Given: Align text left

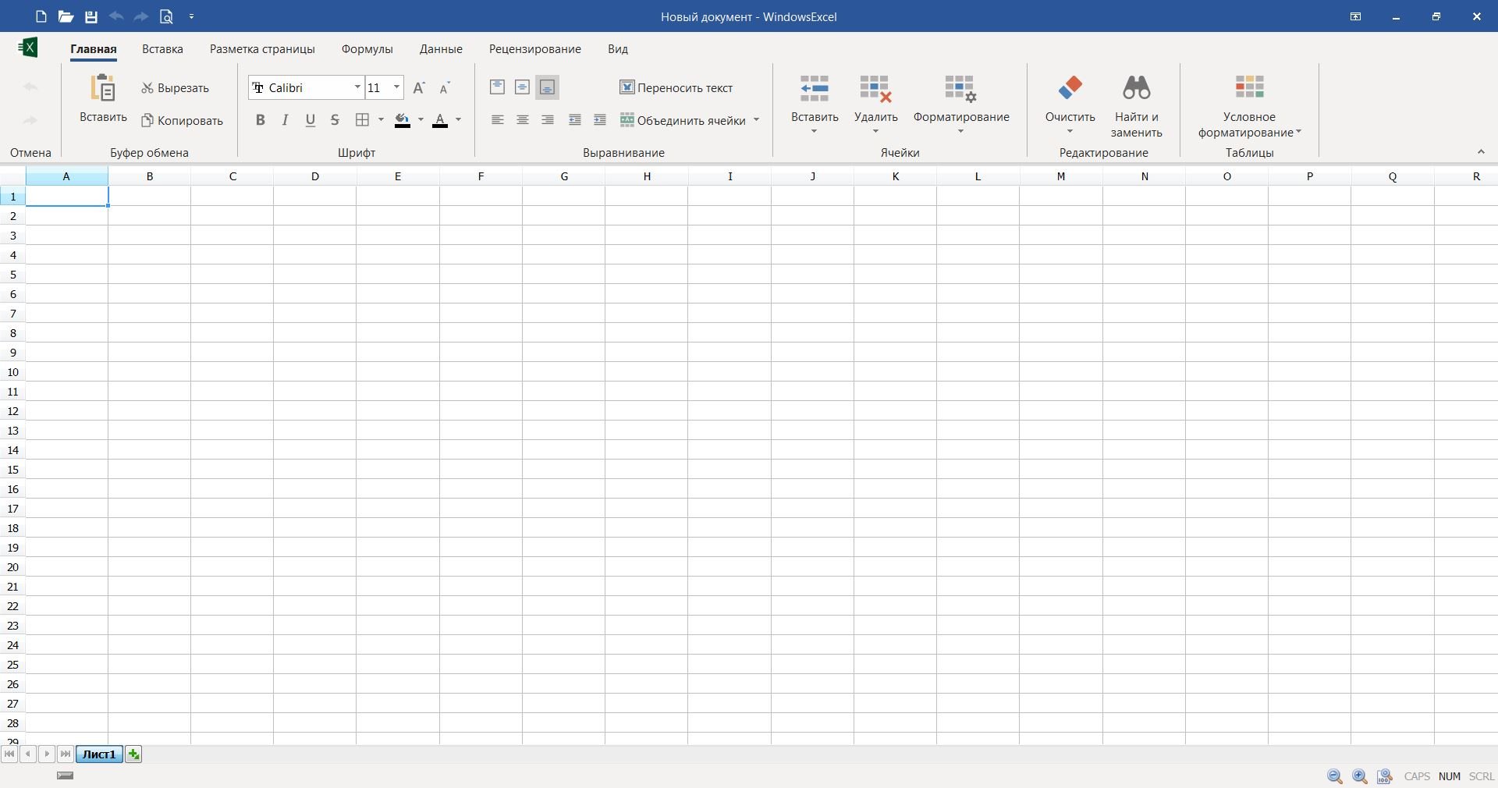Looking at the screenshot, I should tap(497, 120).
